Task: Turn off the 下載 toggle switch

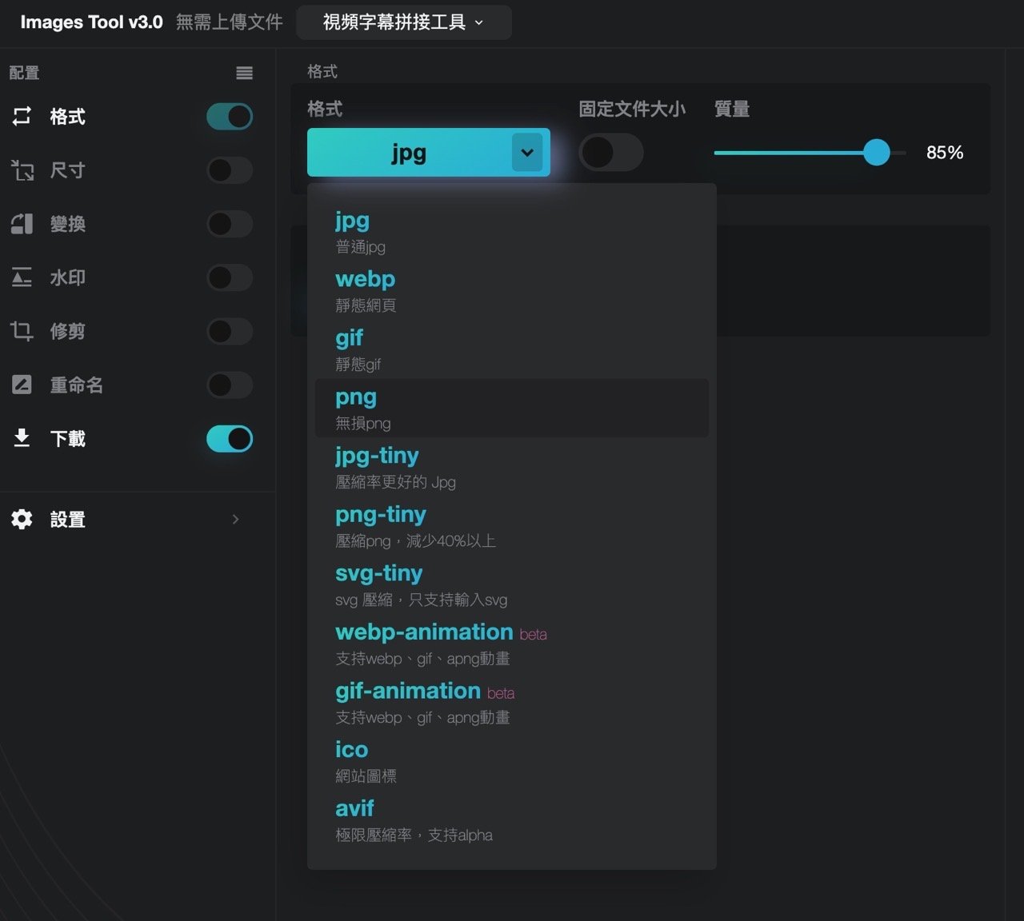Action: coord(230,438)
